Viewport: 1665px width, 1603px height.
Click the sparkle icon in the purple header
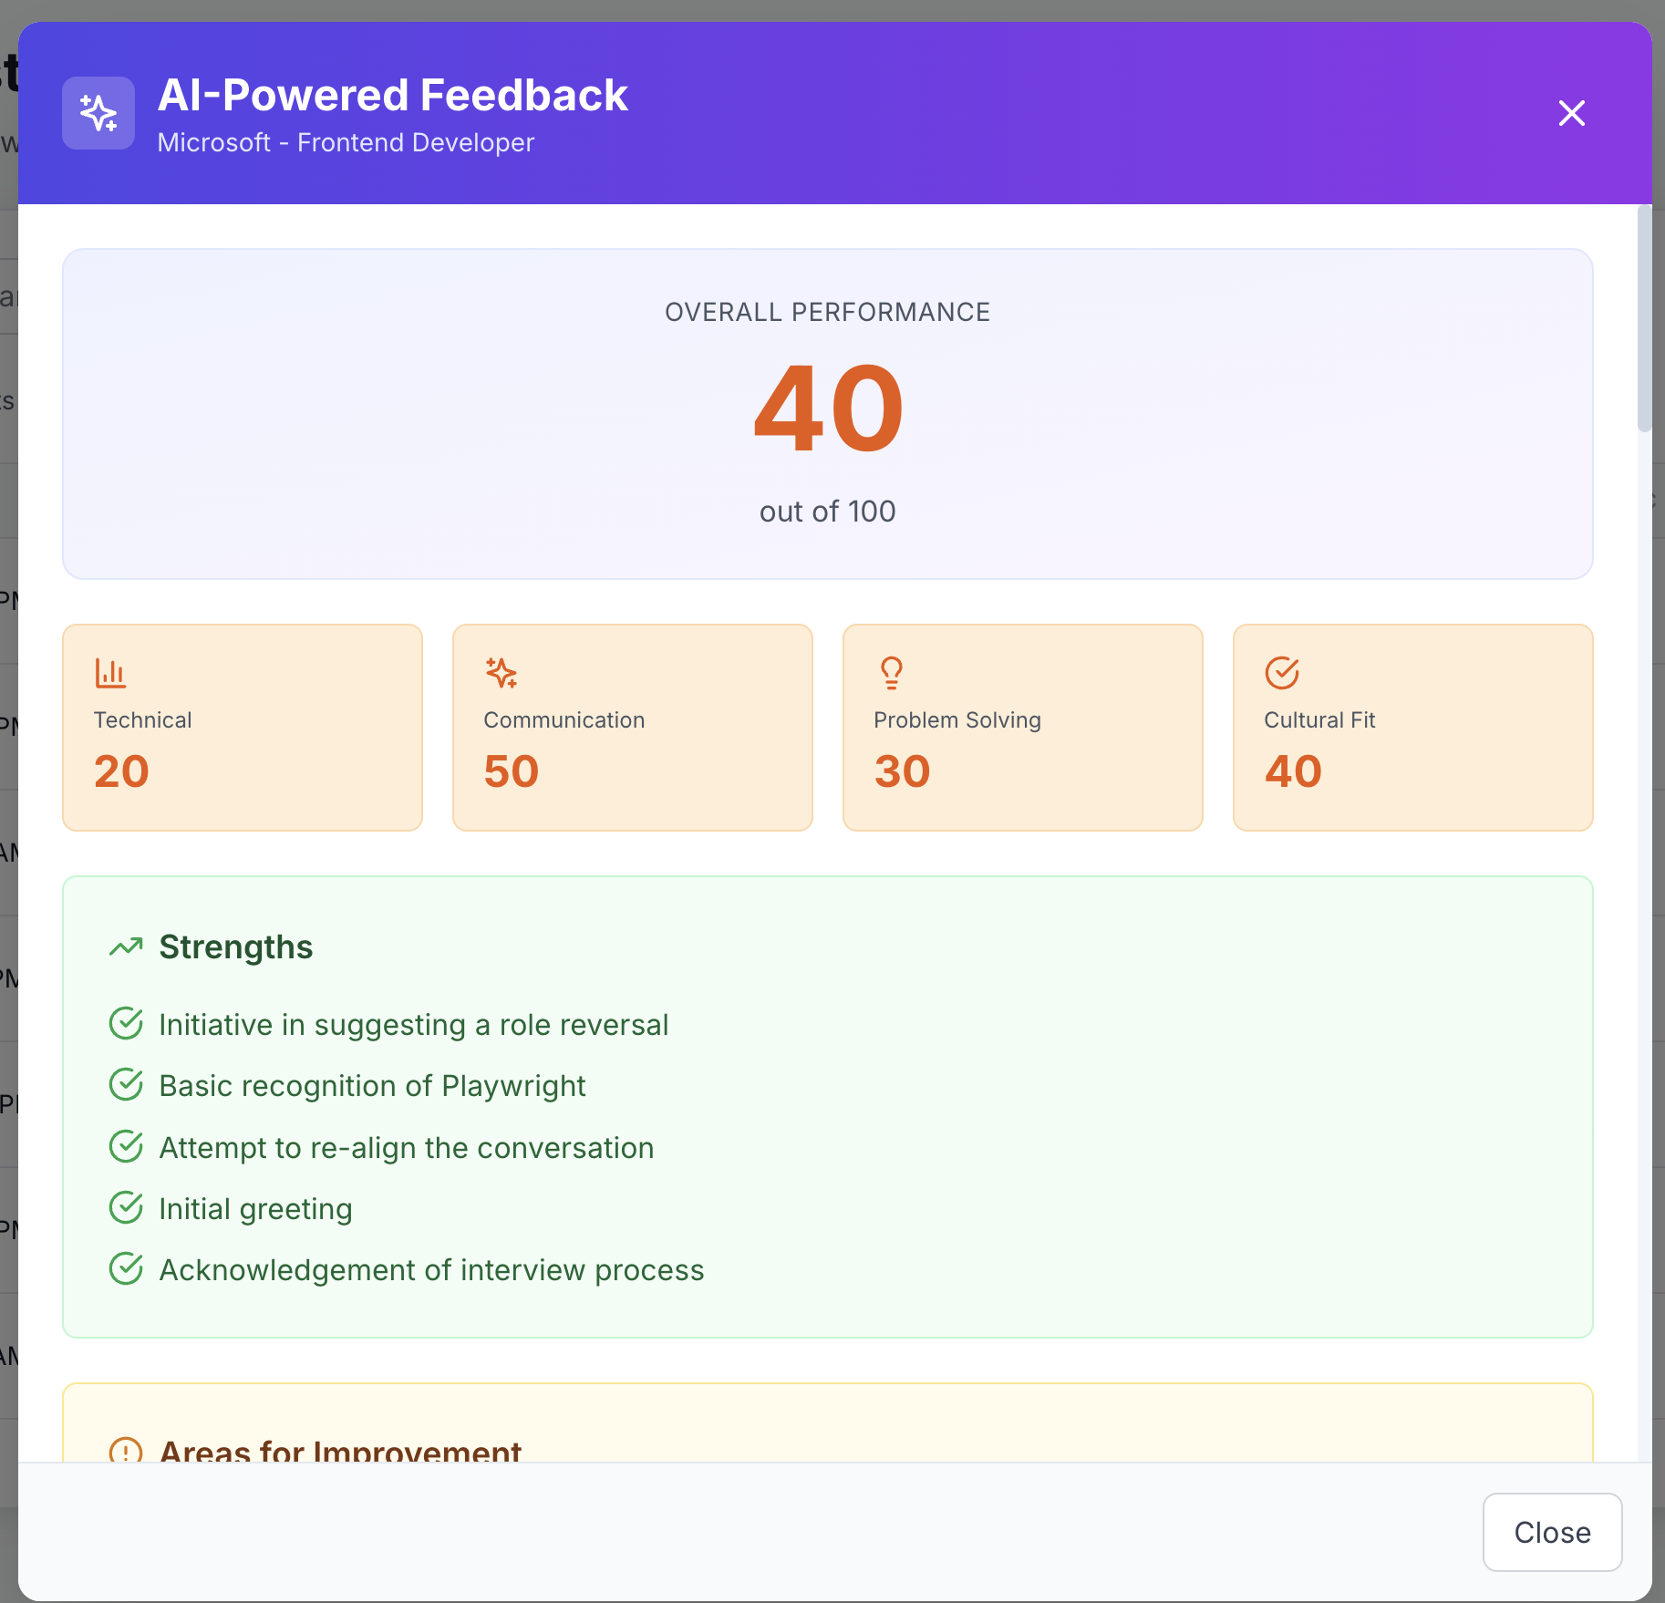(98, 113)
